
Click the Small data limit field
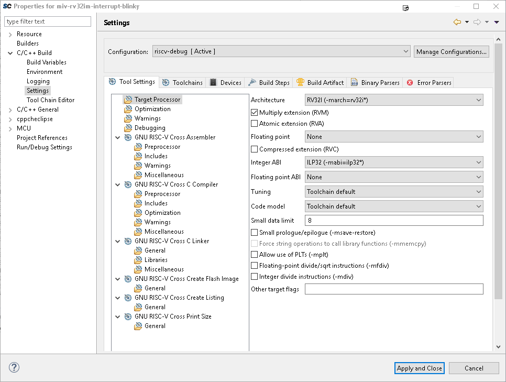click(x=394, y=221)
